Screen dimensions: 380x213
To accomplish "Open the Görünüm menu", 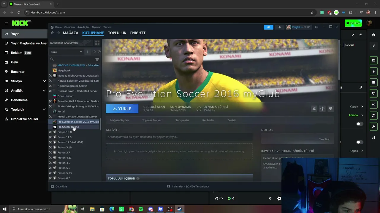I will [x=69, y=27].
